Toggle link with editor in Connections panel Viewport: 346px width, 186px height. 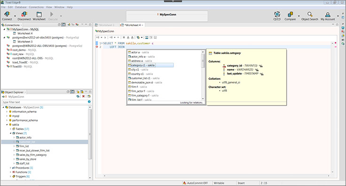(x=63, y=25)
